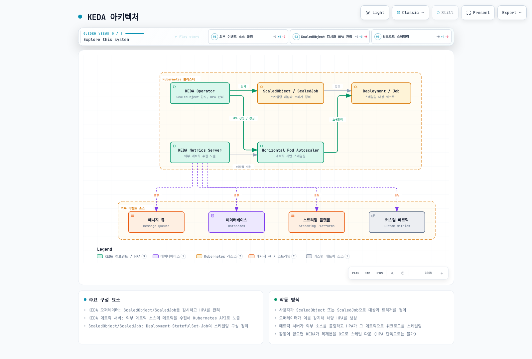Click the Explore this system text

tap(106, 40)
